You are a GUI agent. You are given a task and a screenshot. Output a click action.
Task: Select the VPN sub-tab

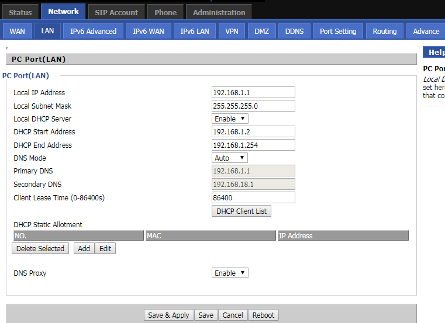pos(232,31)
